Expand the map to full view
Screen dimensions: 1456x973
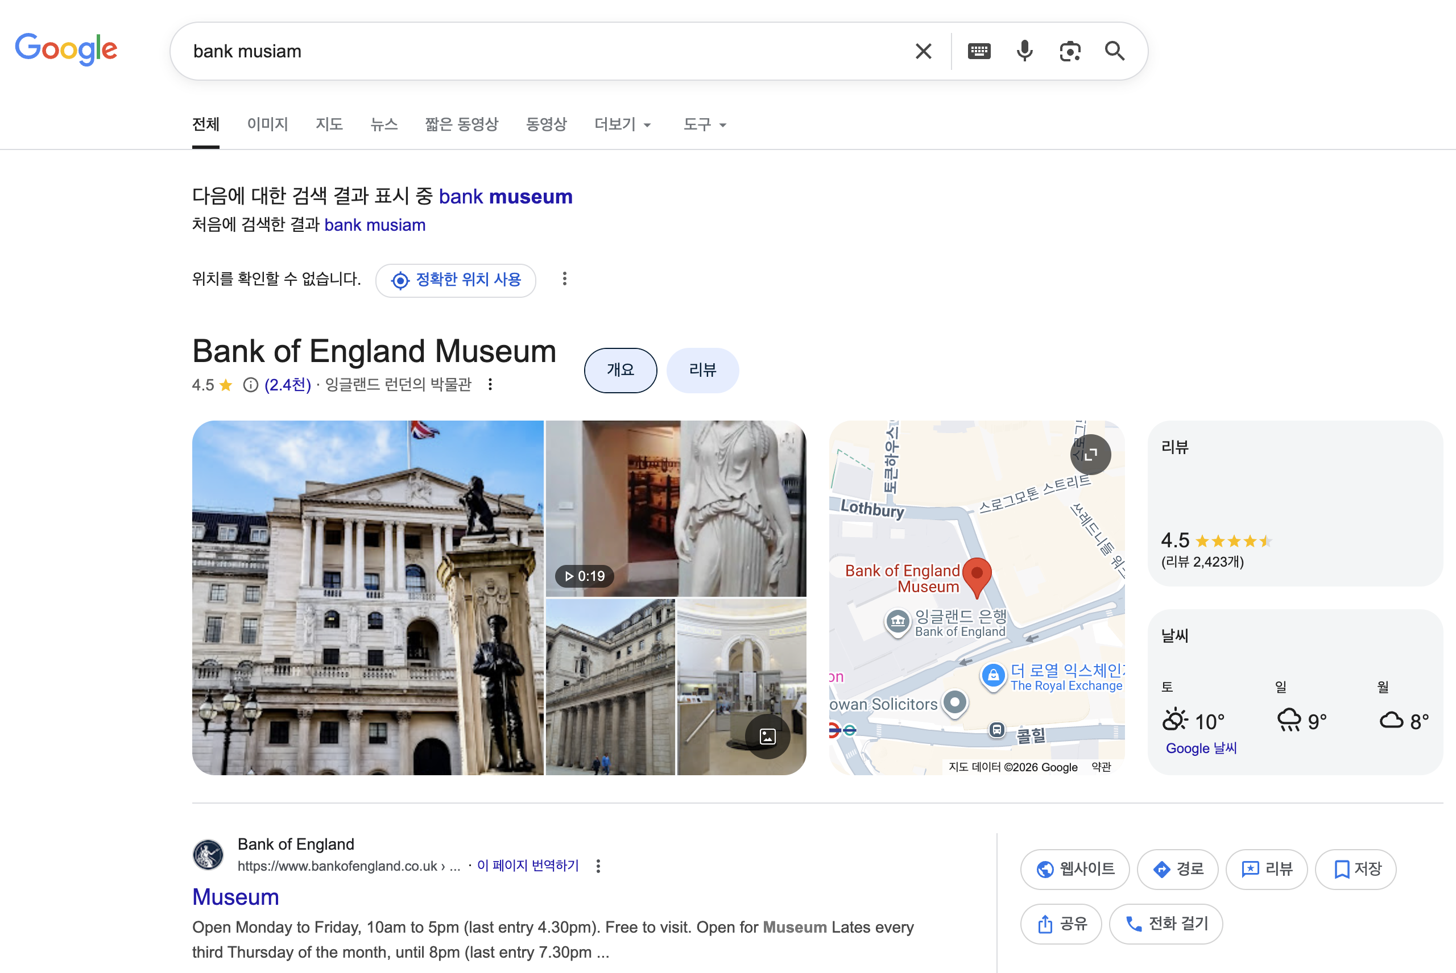pos(1090,454)
